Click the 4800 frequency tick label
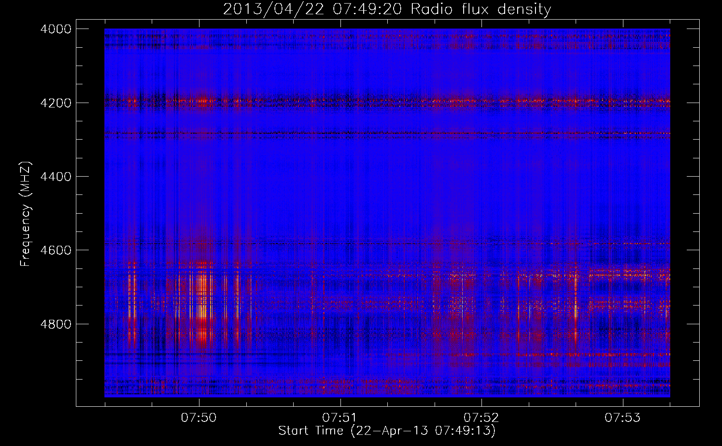The image size is (722, 446). click(56, 324)
